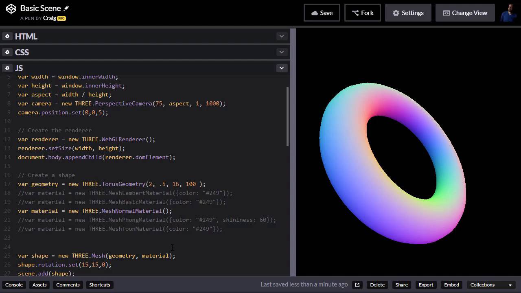Click the open-in-new-window icon in footer
The height and width of the screenshot is (293, 521).
[357, 285]
